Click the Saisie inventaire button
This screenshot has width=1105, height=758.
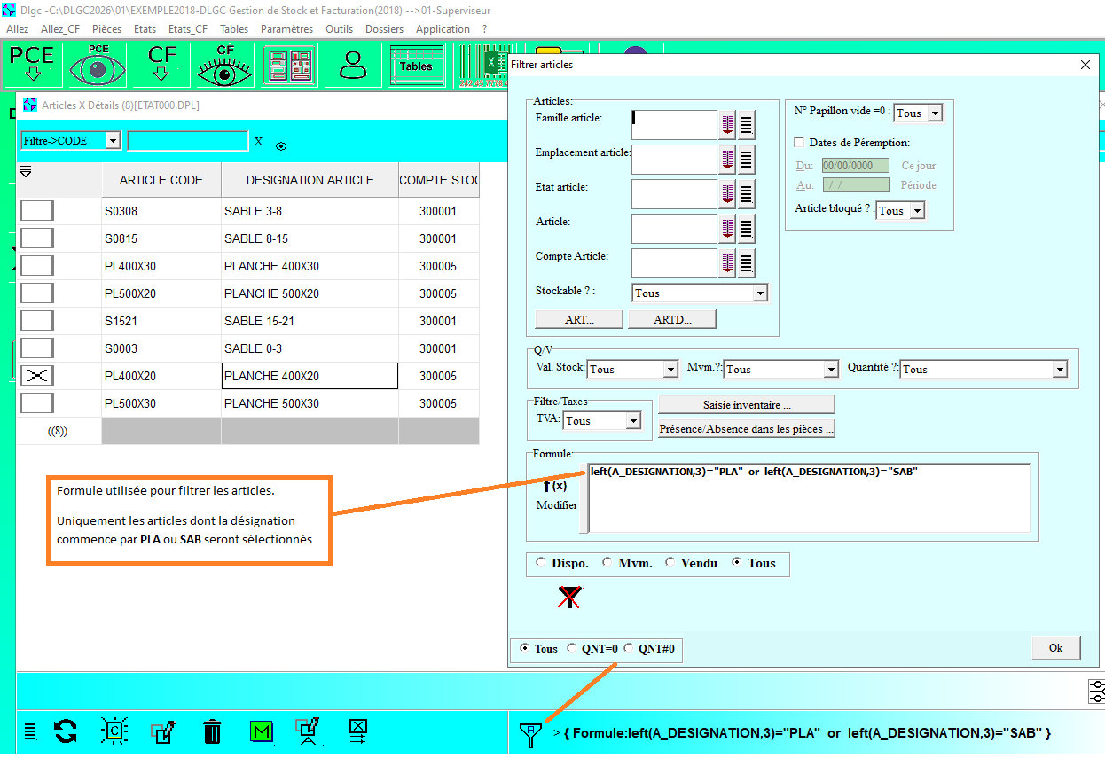coord(746,404)
